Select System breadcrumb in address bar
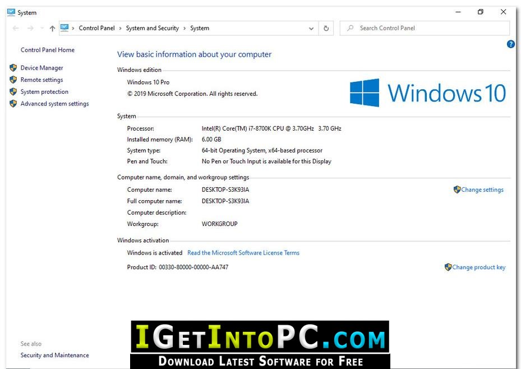The width and height of the screenshot is (521, 369). pos(200,28)
